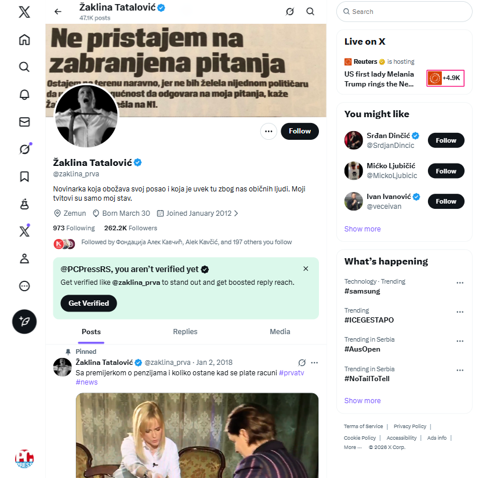The height and width of the screenshot is (478, 479).
Task: Open the Home icon in sidebar
Action: [x=24, y=40]
